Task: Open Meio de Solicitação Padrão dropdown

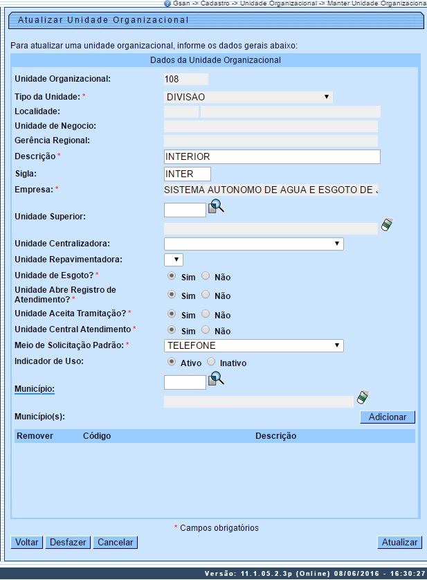Action: (253, 345)
